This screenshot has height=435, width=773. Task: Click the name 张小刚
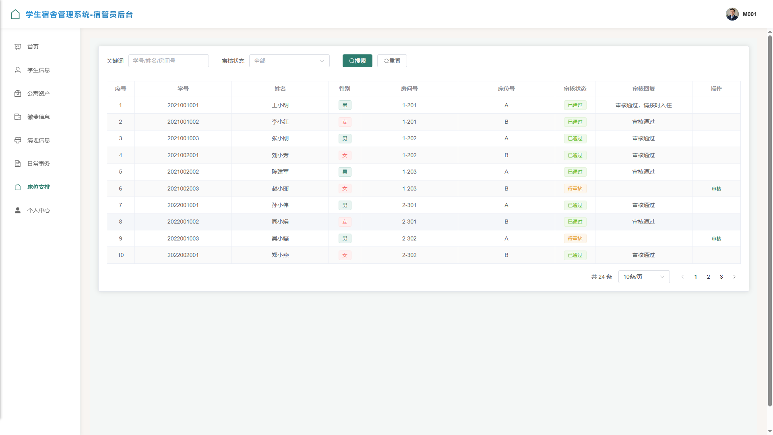point(280,138)
